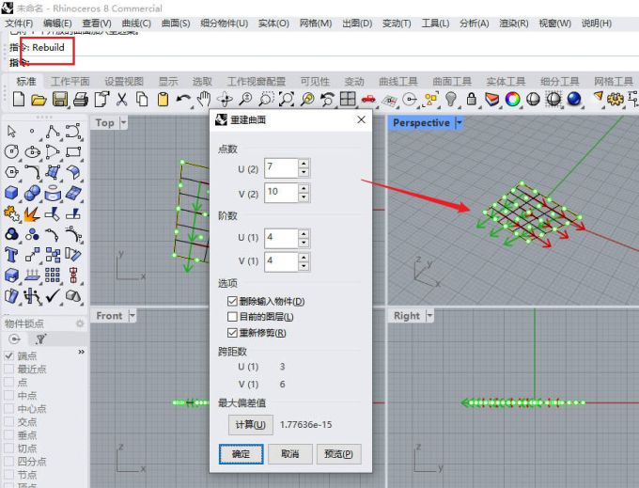Click the 确定 button in dialog
This screenshot has height=488, width=639.
click(x=241, y=454)
